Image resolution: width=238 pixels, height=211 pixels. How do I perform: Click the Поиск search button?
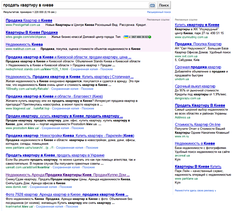pyautogui.click(x=164, y=5)
